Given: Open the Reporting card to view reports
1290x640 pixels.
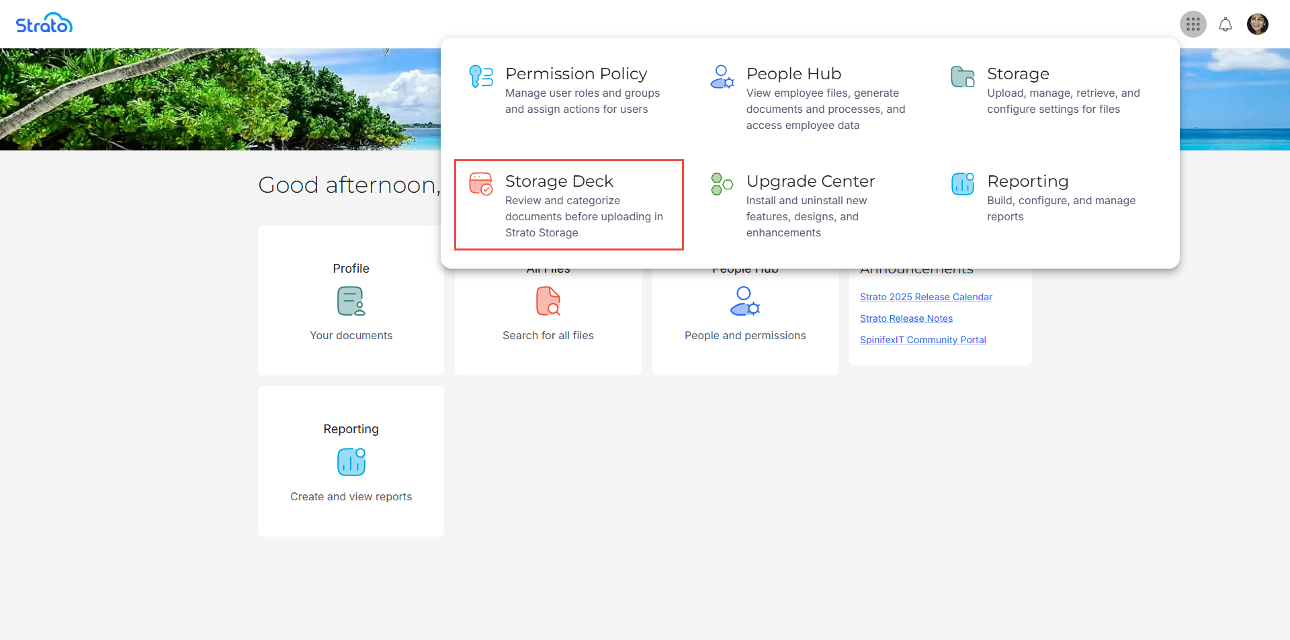Looking at the screenshot, I should click(351, 462).
